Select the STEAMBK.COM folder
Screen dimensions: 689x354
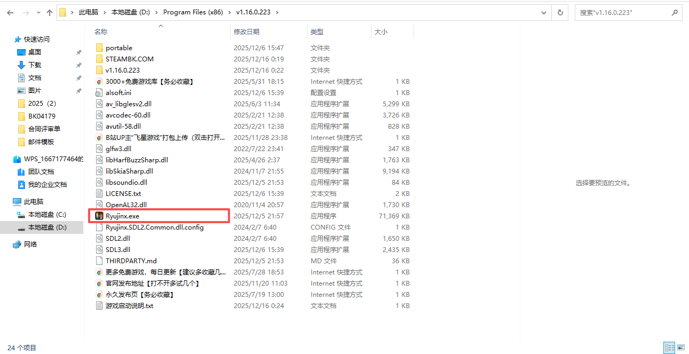[x=129, y=59]
